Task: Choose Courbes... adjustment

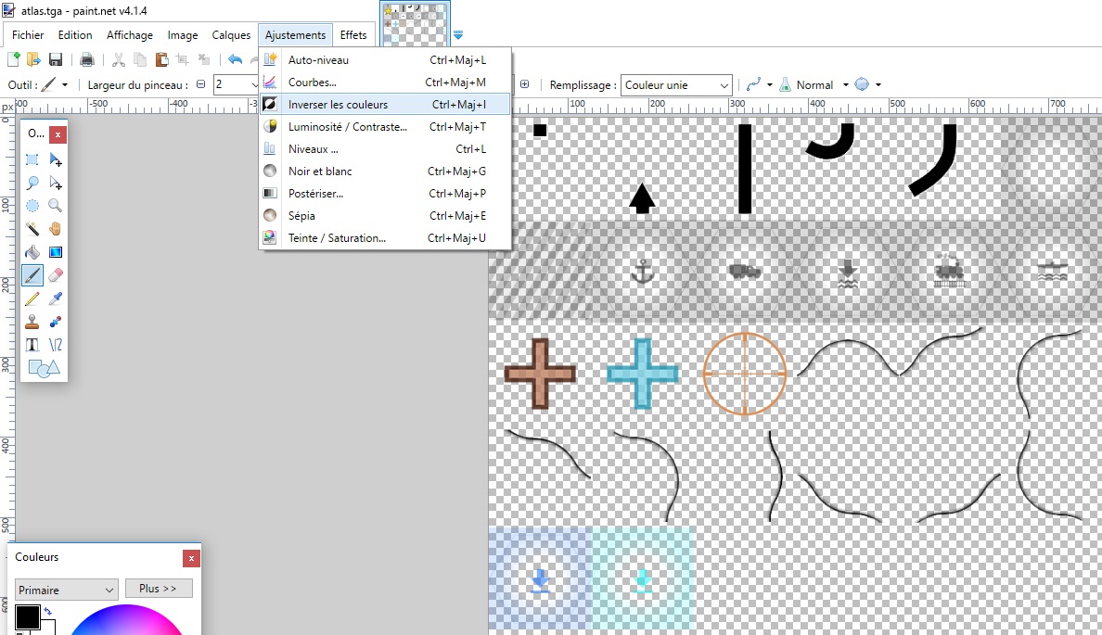Action: 384,83
